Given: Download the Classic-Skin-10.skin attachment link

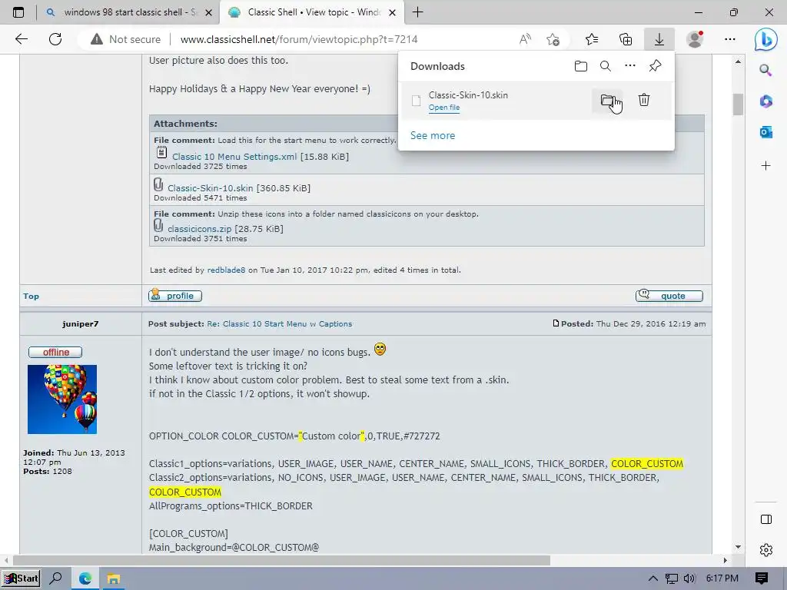Looking at the screenshot, I should coord(210,188).
